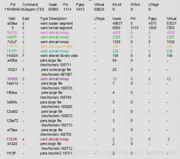Viewport: 180px width, 159px height.
Task: Select teal Inuse value 239
Action: [x=115, y=51]
